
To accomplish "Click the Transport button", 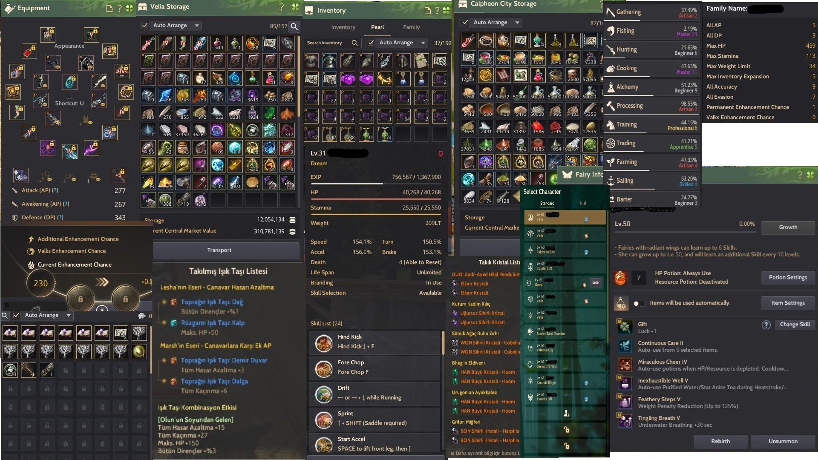I will click(x=219, y=250).
